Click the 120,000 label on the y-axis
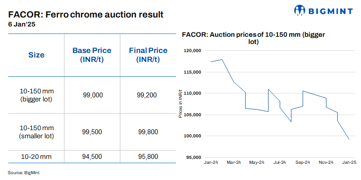Image resolution: width=361 pixels, height=180 pixels. (x=194, y=51)
